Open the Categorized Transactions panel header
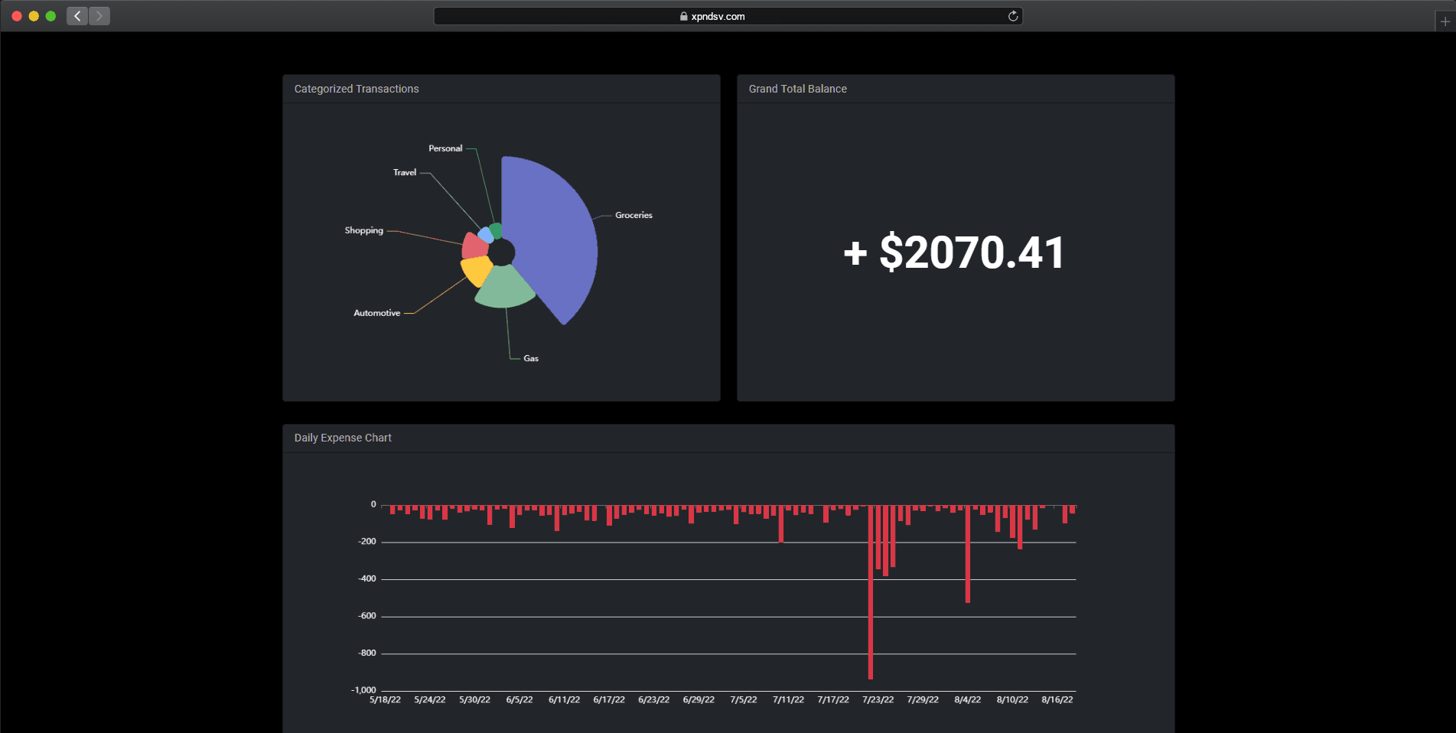 pos(356,89)
